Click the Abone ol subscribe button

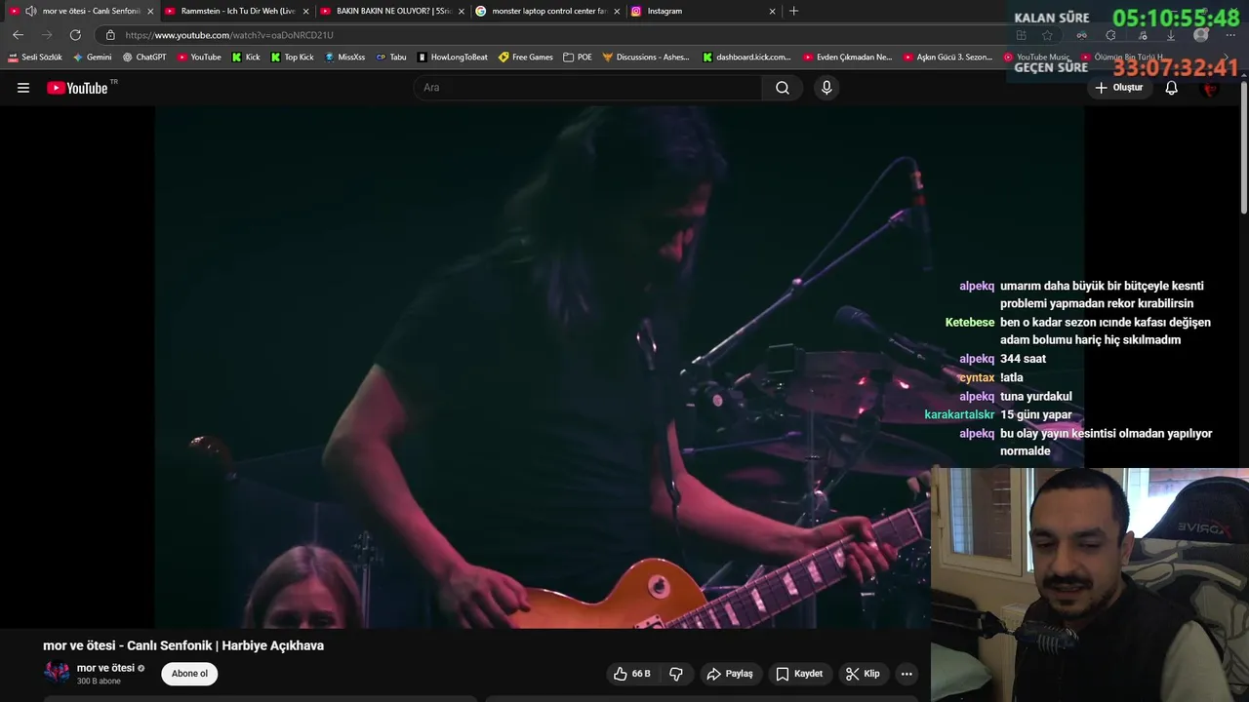(189, 674)
